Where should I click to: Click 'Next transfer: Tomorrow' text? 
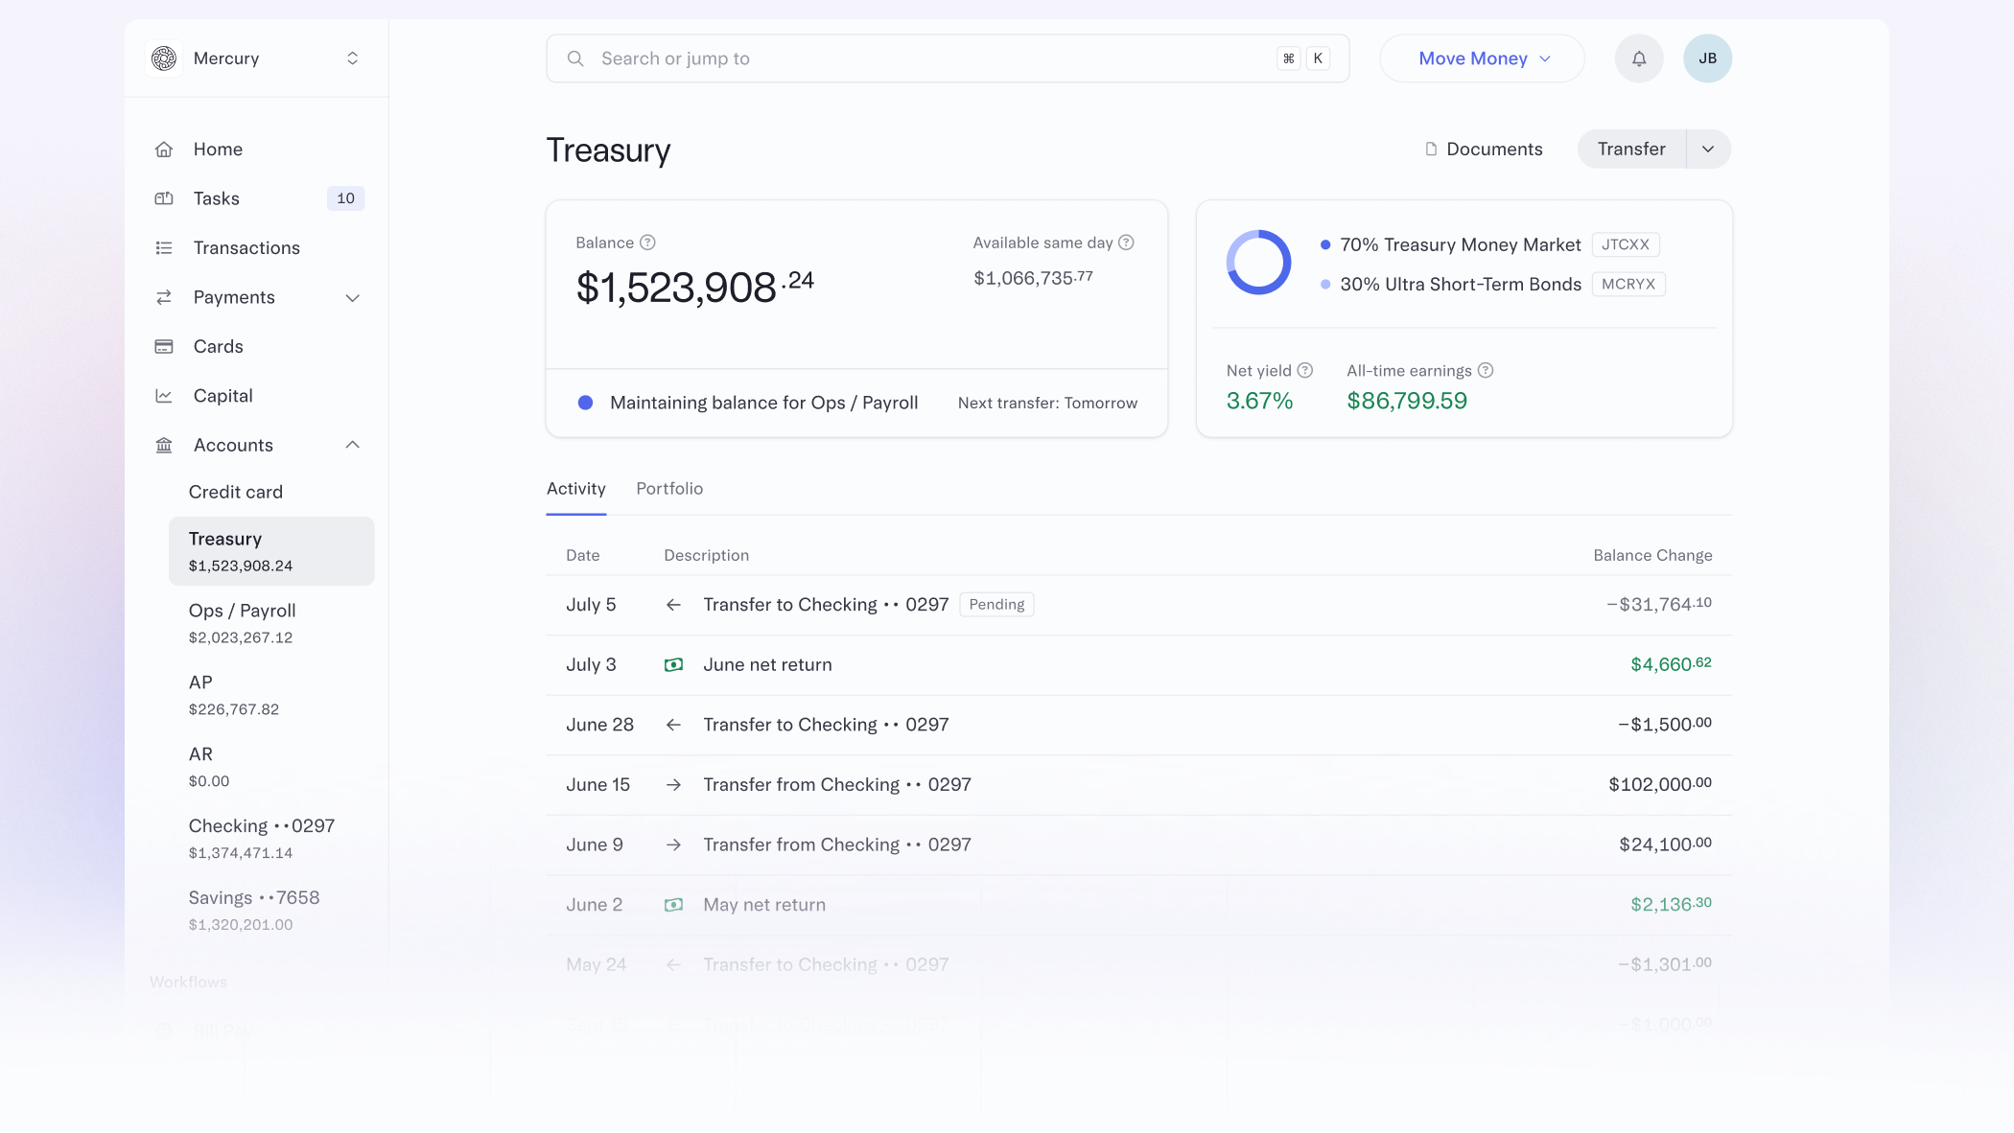coord(1047,404)
